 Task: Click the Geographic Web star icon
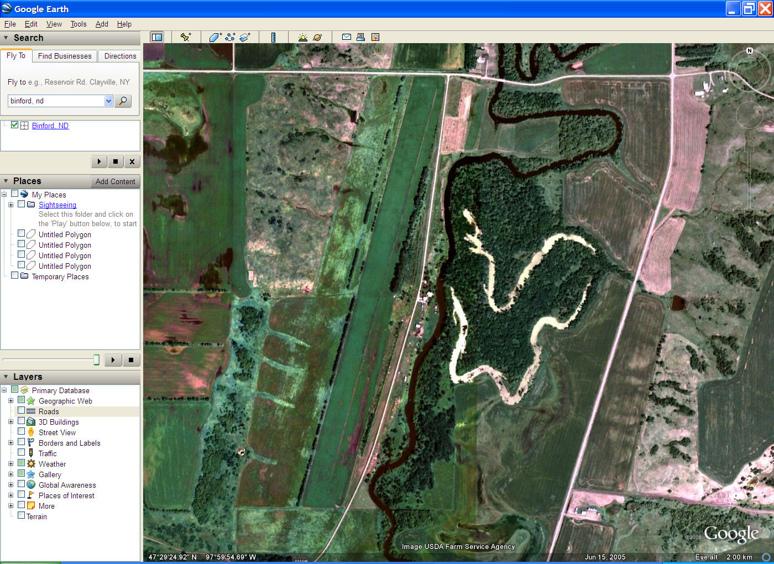tap(31, 401)
